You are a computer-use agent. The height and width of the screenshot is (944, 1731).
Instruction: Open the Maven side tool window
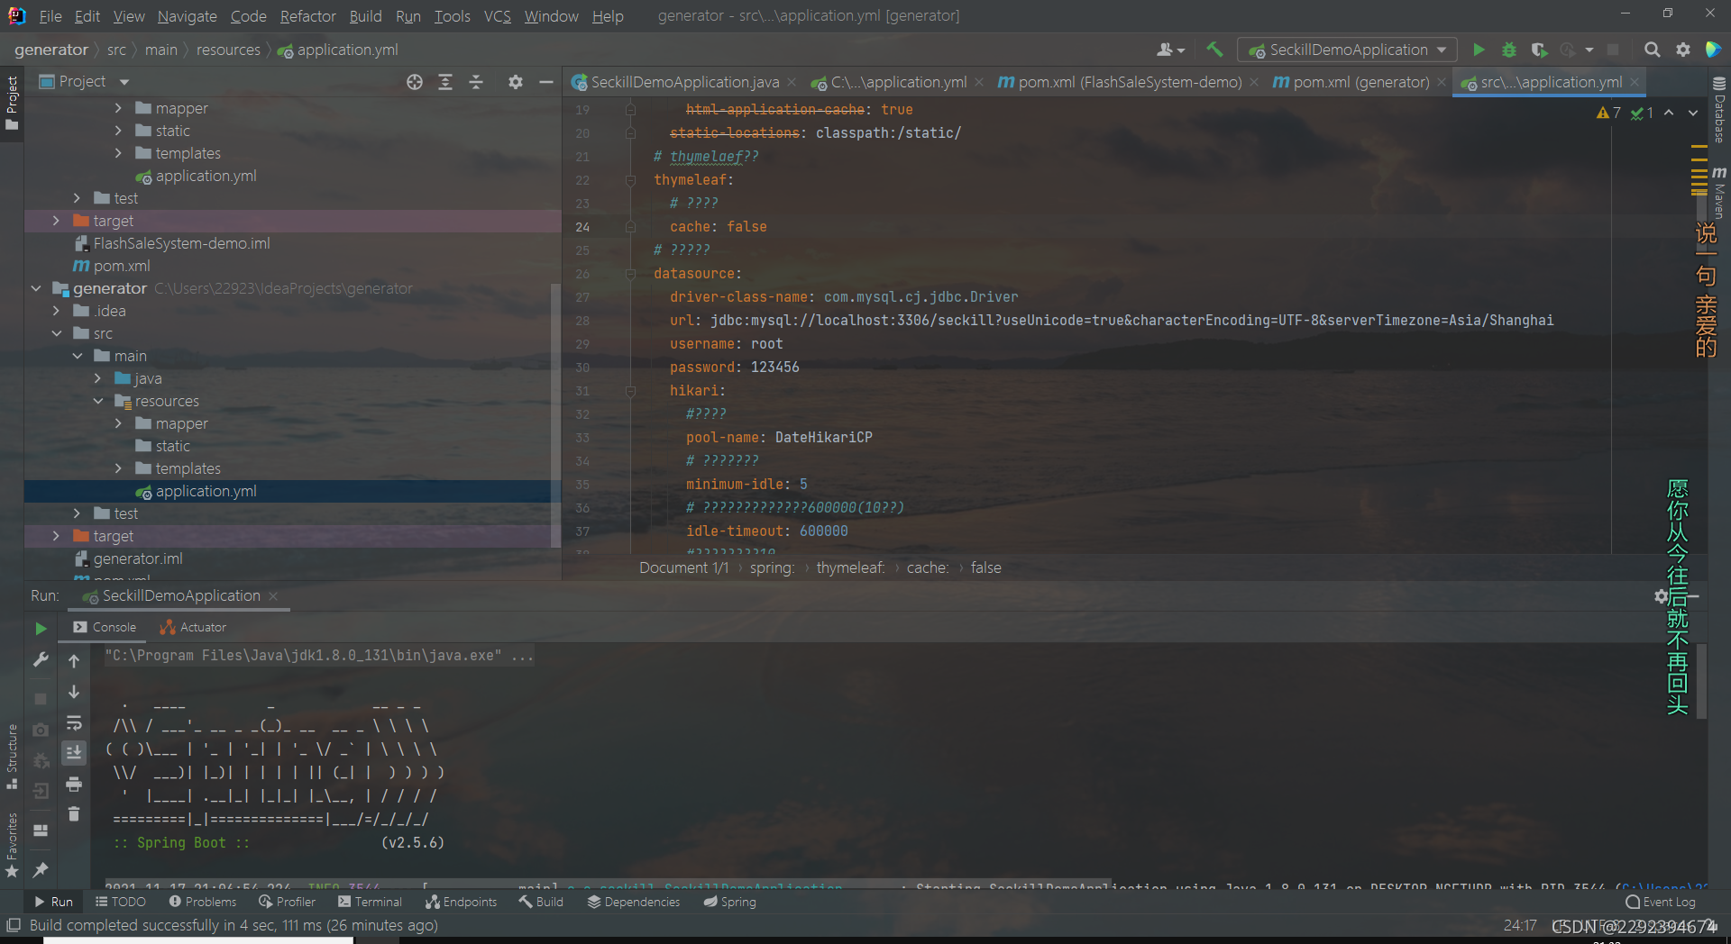coord(1719,192)
